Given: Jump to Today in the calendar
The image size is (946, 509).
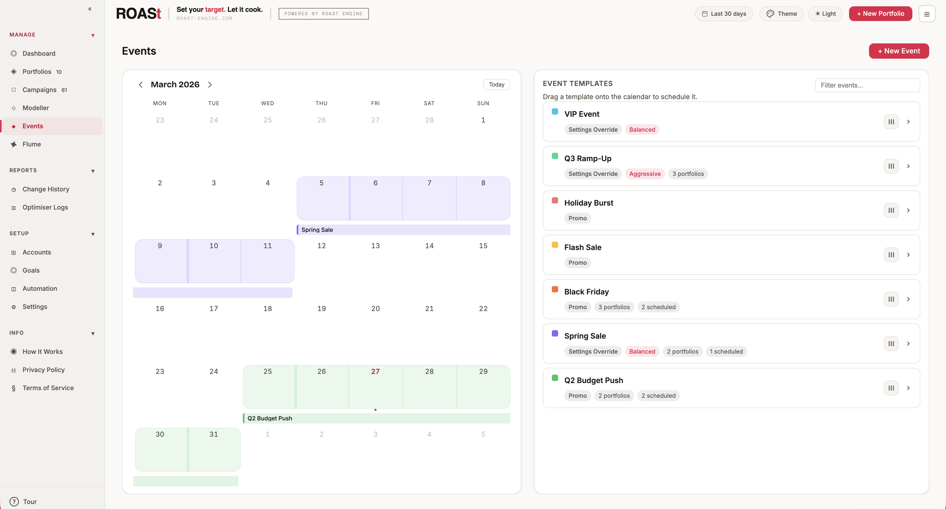Looking at the screenshot, I should point(496,84).
